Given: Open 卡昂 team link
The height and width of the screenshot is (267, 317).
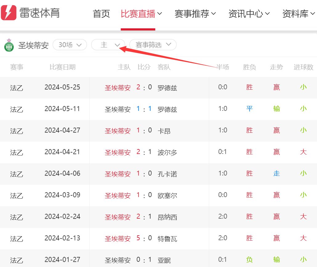Looking at the screenshot, I should tap(164, 131).
